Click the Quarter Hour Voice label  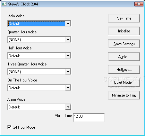coord(22,32)
